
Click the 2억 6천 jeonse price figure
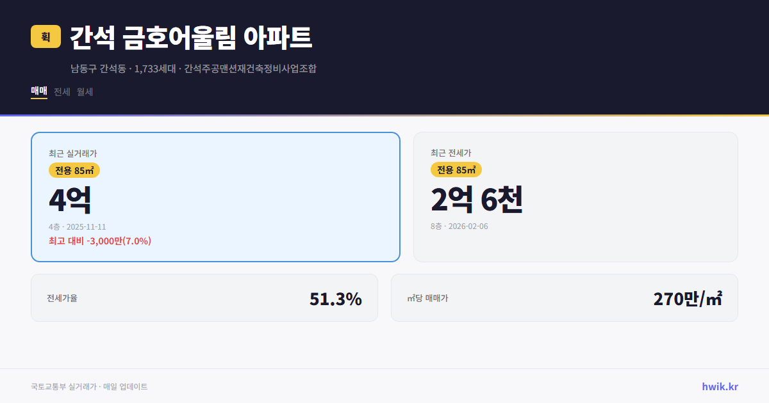pyautogui.click(x=477, y=200)
